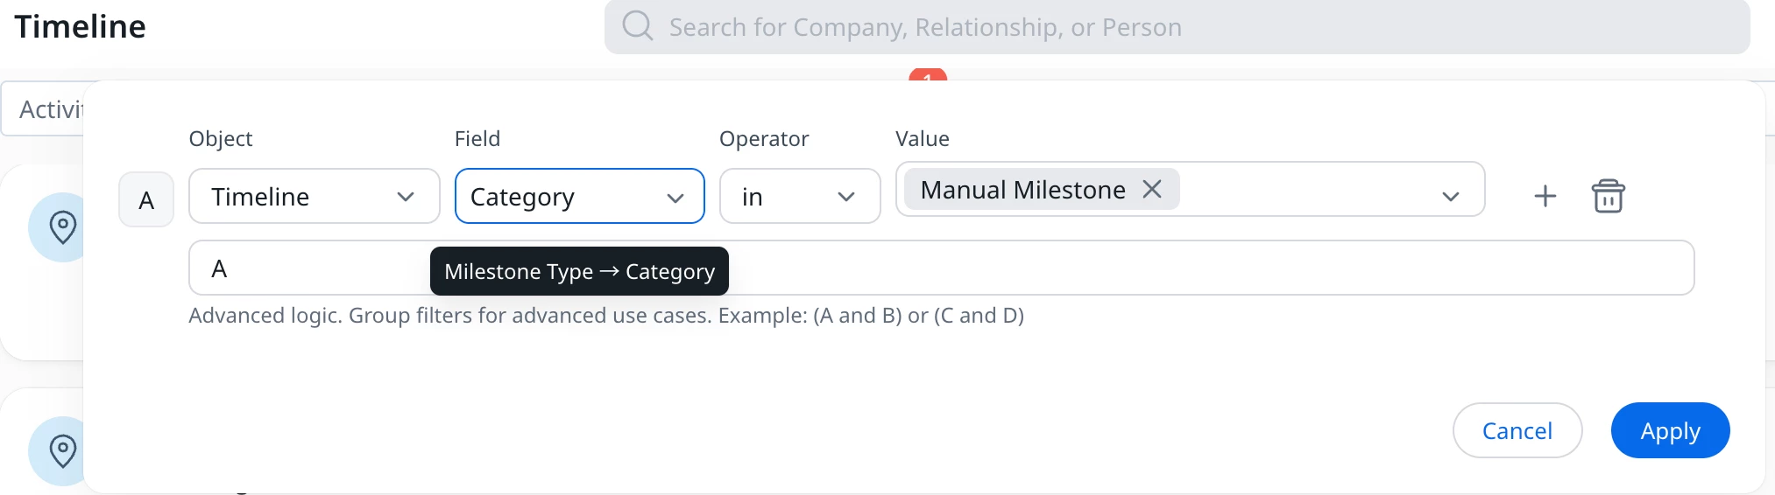Click the red notification badge
This screenshot has height=495, width=1775.
928,75
